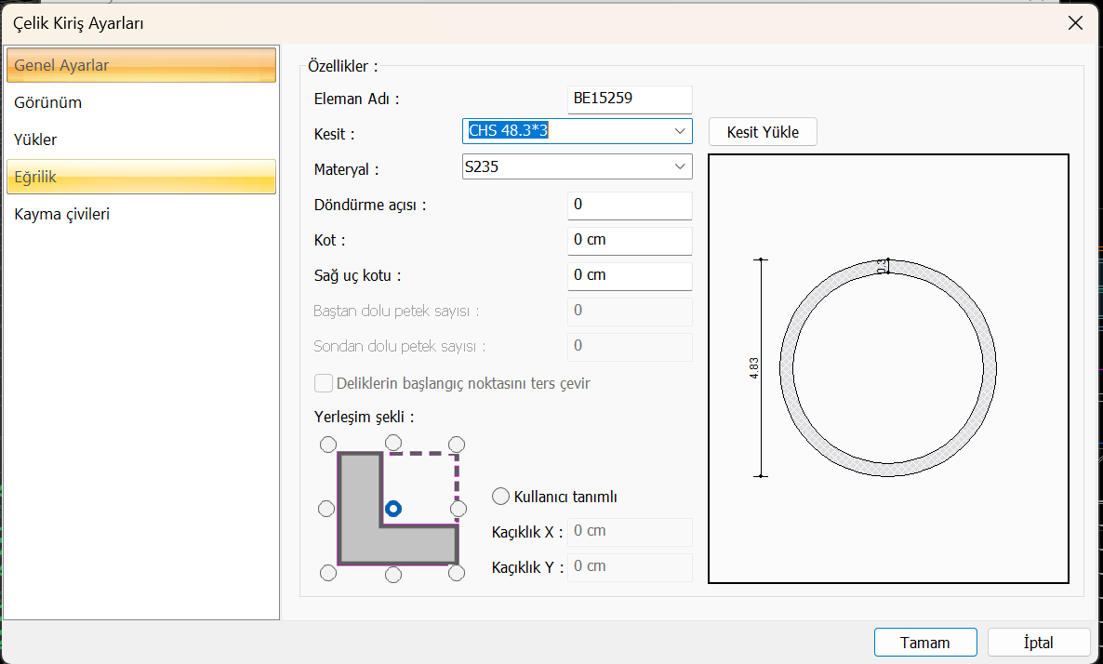Click the Eleman Adı text field
The image size is (1103, 664).
point(630,99)
